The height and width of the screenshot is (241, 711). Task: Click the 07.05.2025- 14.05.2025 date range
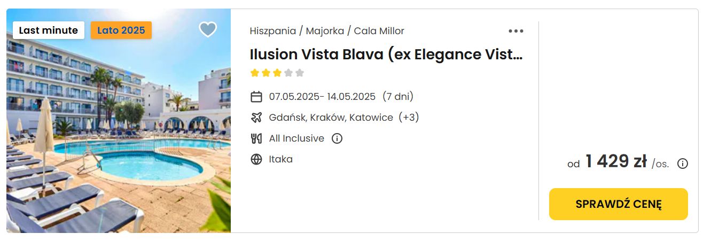322,97
